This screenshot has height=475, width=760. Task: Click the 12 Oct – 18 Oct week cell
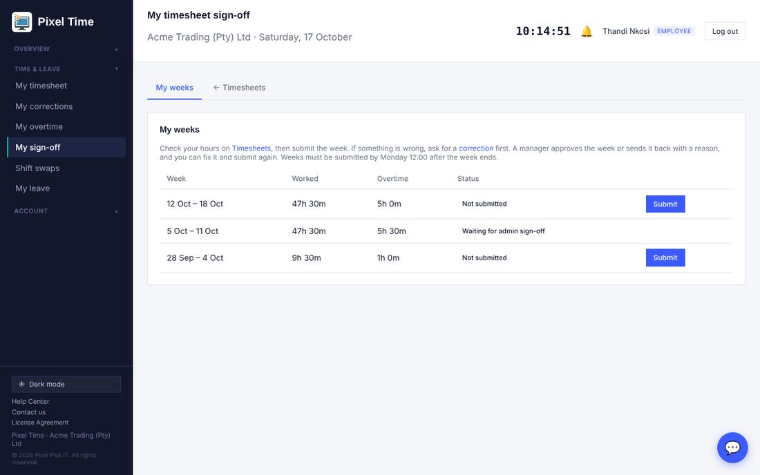coord(195,204)
